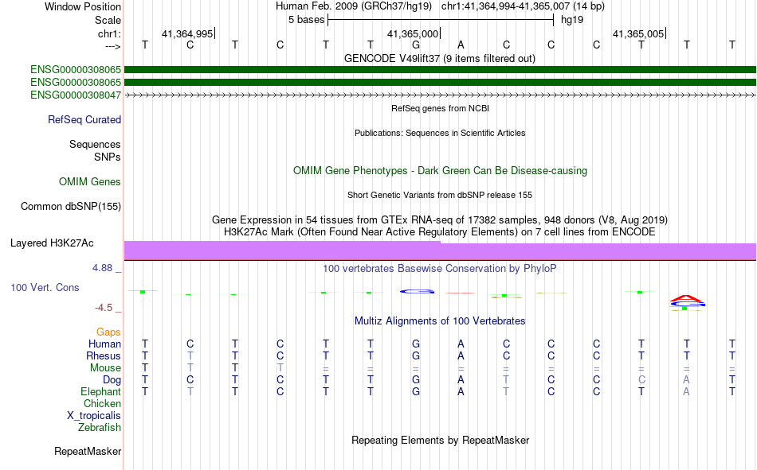Click the 41,365,005 position marker
Viewport: 757px width, 470px height.
[638, 33]
